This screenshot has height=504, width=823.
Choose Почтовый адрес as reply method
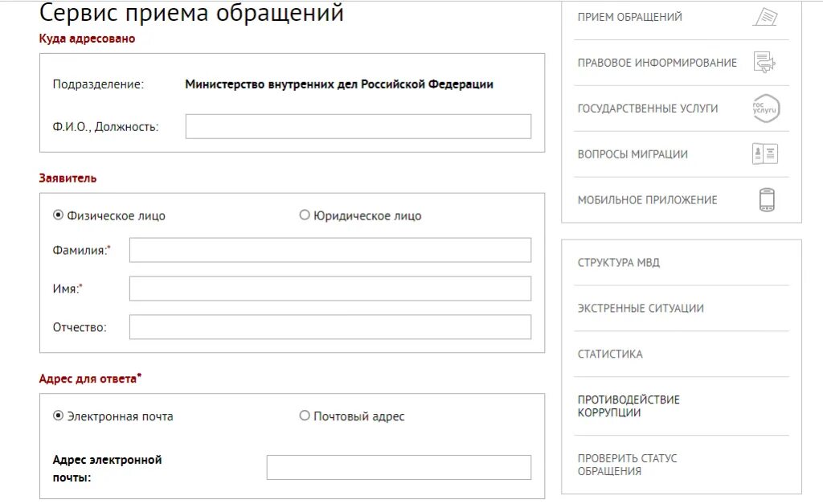click(305, 416)
